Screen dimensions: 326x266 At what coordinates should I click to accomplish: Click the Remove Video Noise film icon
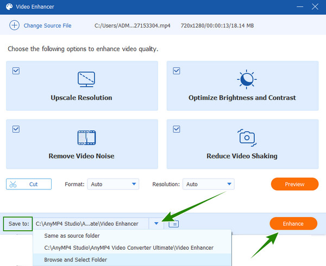click(x=86, y=137)
